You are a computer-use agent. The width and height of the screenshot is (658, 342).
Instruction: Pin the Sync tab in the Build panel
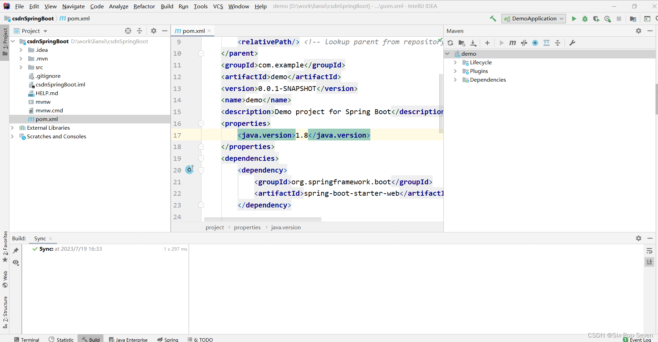coord(15,250)
